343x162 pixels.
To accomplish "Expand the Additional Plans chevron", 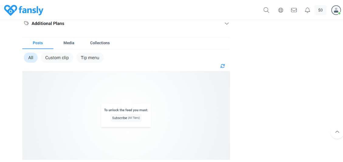I will point(227,24).
